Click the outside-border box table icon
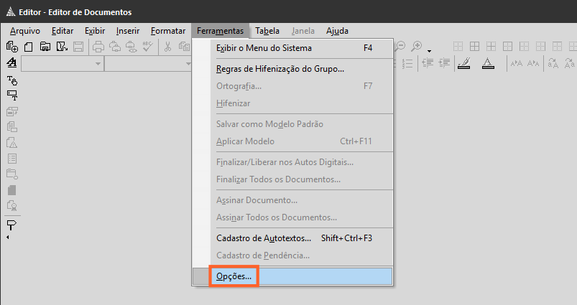Screen dimensions: 577x305 coord(507,47)
